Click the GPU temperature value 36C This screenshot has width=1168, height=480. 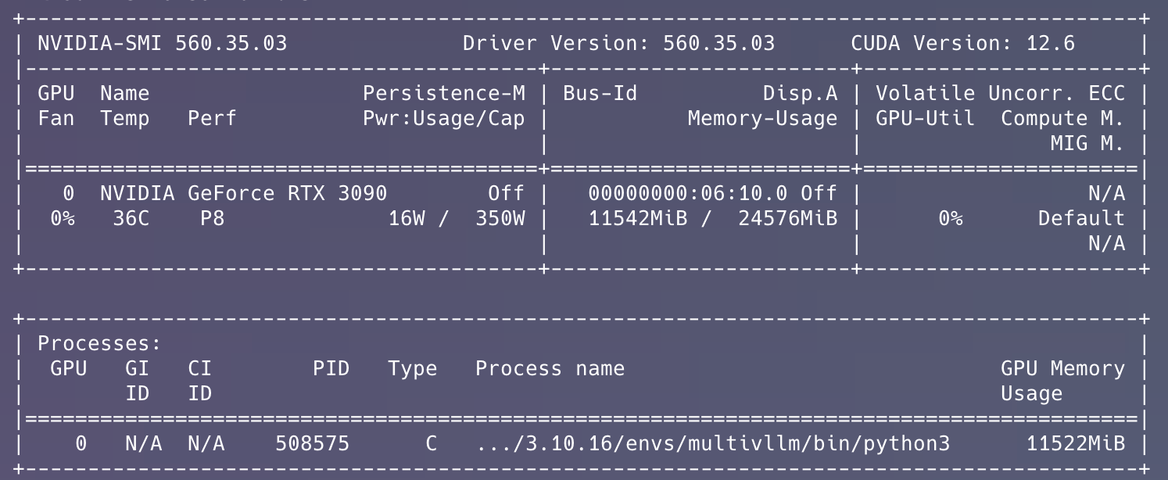tap(131, 218)
